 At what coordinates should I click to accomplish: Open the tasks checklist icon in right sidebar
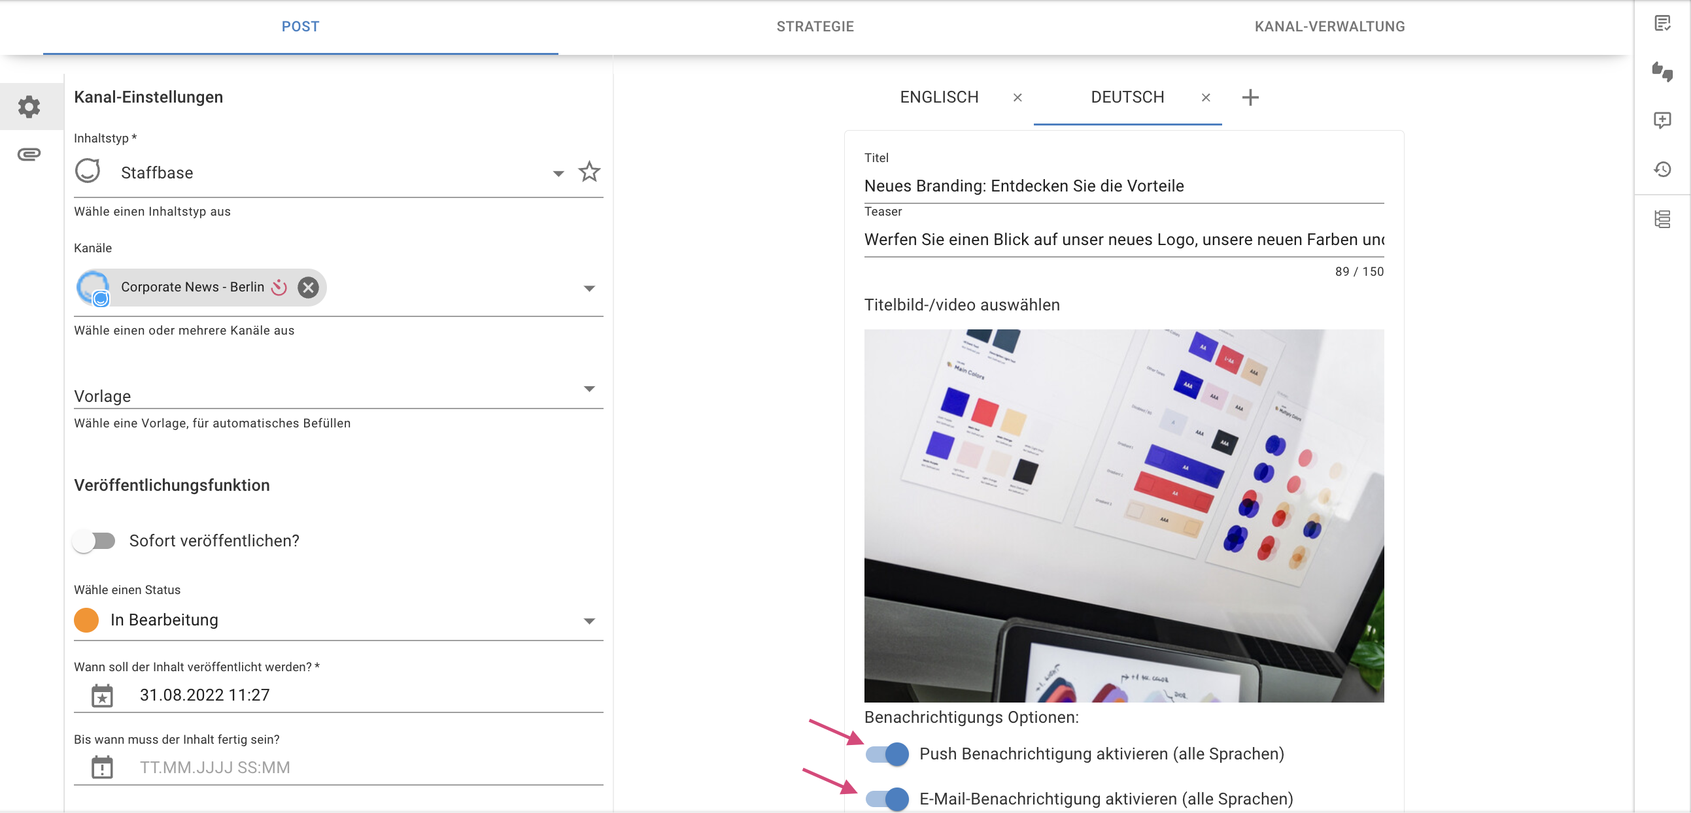coord(1662,24)
